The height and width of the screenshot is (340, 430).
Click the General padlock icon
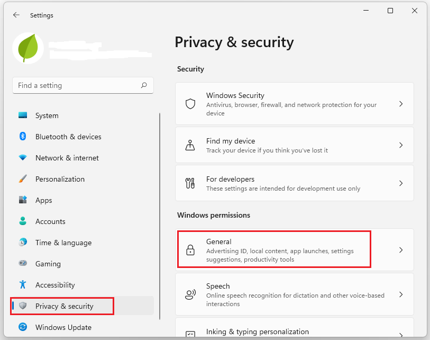190,250
